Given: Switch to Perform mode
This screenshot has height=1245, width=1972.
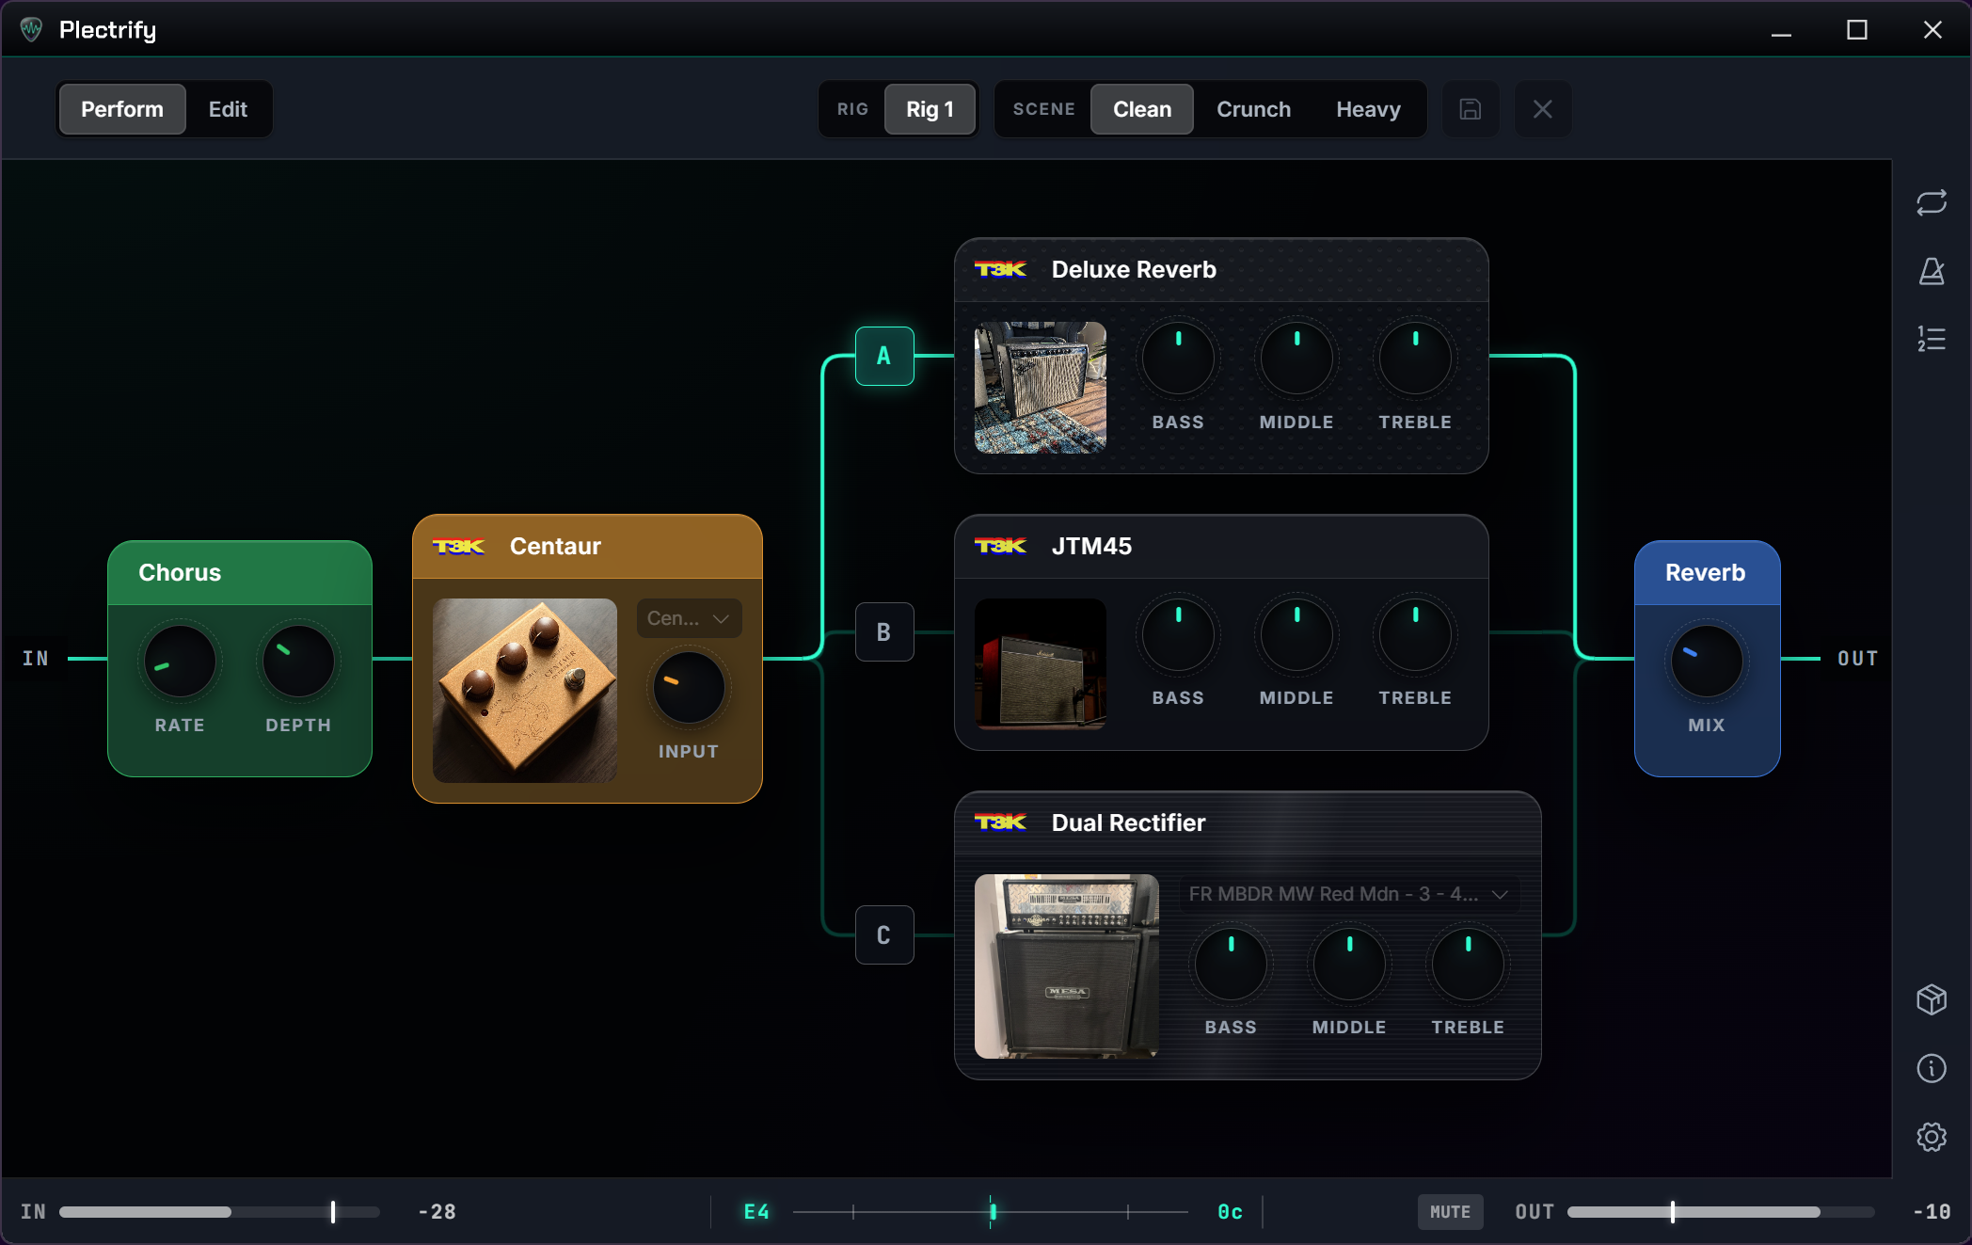Looking at the screenshot, I should [x=122, y=109].
